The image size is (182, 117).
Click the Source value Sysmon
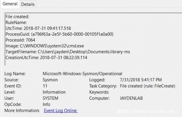50,80
